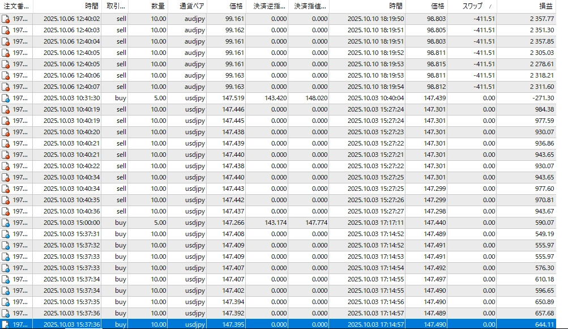Click the order icon for the 657.68 profit row
This screenshot has width=568, height=329.
(x=6, y=313)
